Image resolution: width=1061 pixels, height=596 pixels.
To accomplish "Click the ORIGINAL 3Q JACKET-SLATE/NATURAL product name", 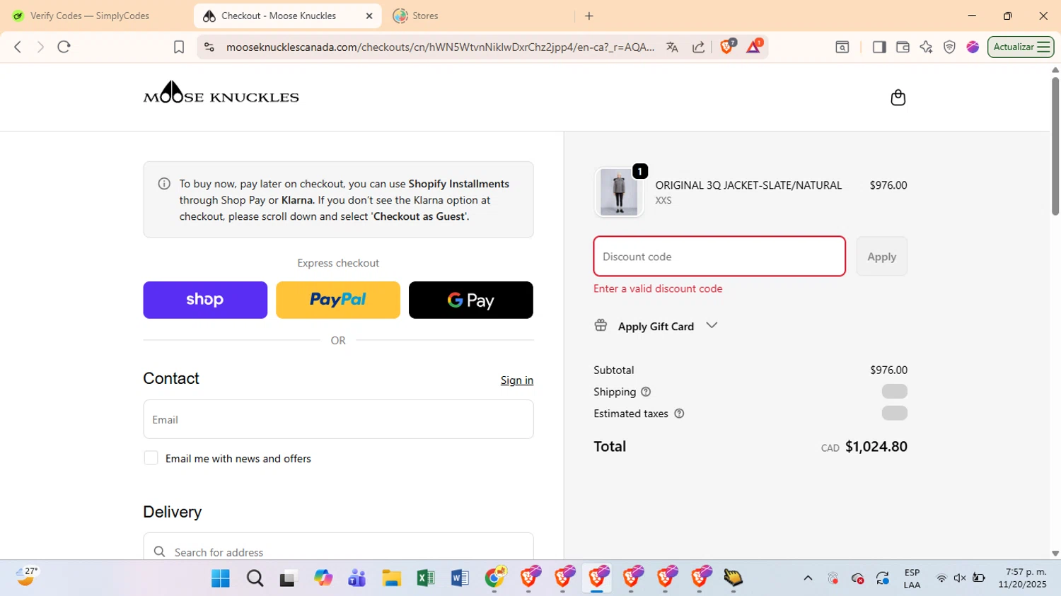I will click(748, 185).
